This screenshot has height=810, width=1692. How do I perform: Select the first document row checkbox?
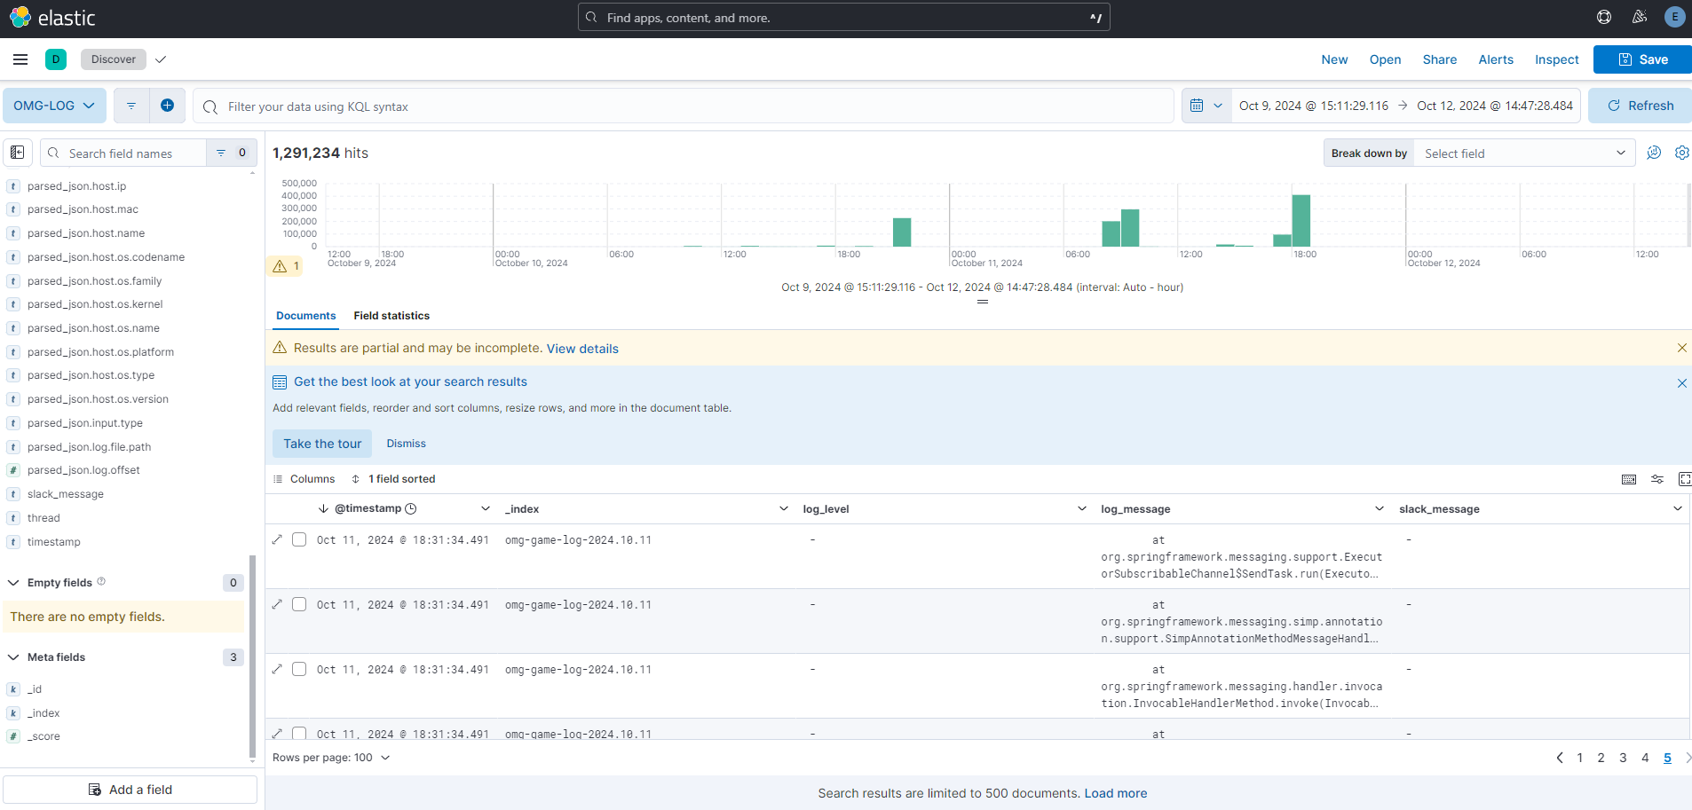point(299,539)
